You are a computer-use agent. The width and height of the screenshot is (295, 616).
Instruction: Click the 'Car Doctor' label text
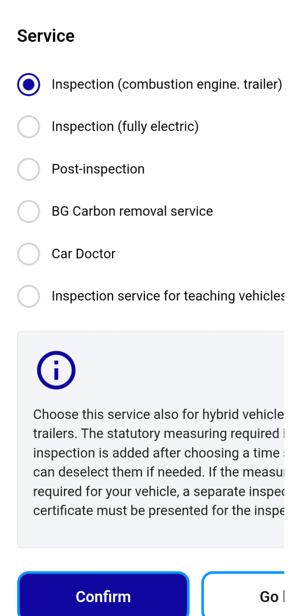84,254
